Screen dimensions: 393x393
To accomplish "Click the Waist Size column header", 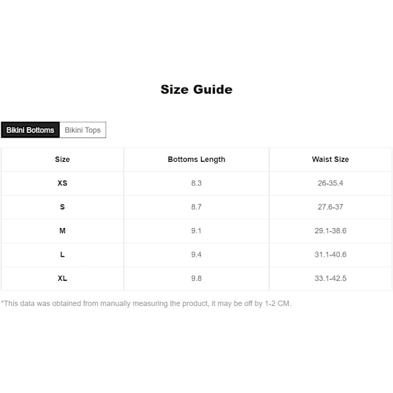I will [x=331, y=159].
